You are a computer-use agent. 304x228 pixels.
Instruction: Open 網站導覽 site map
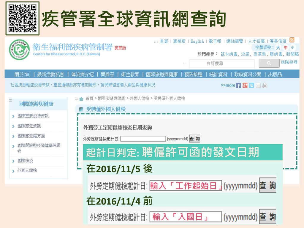[x=235, y=41]
